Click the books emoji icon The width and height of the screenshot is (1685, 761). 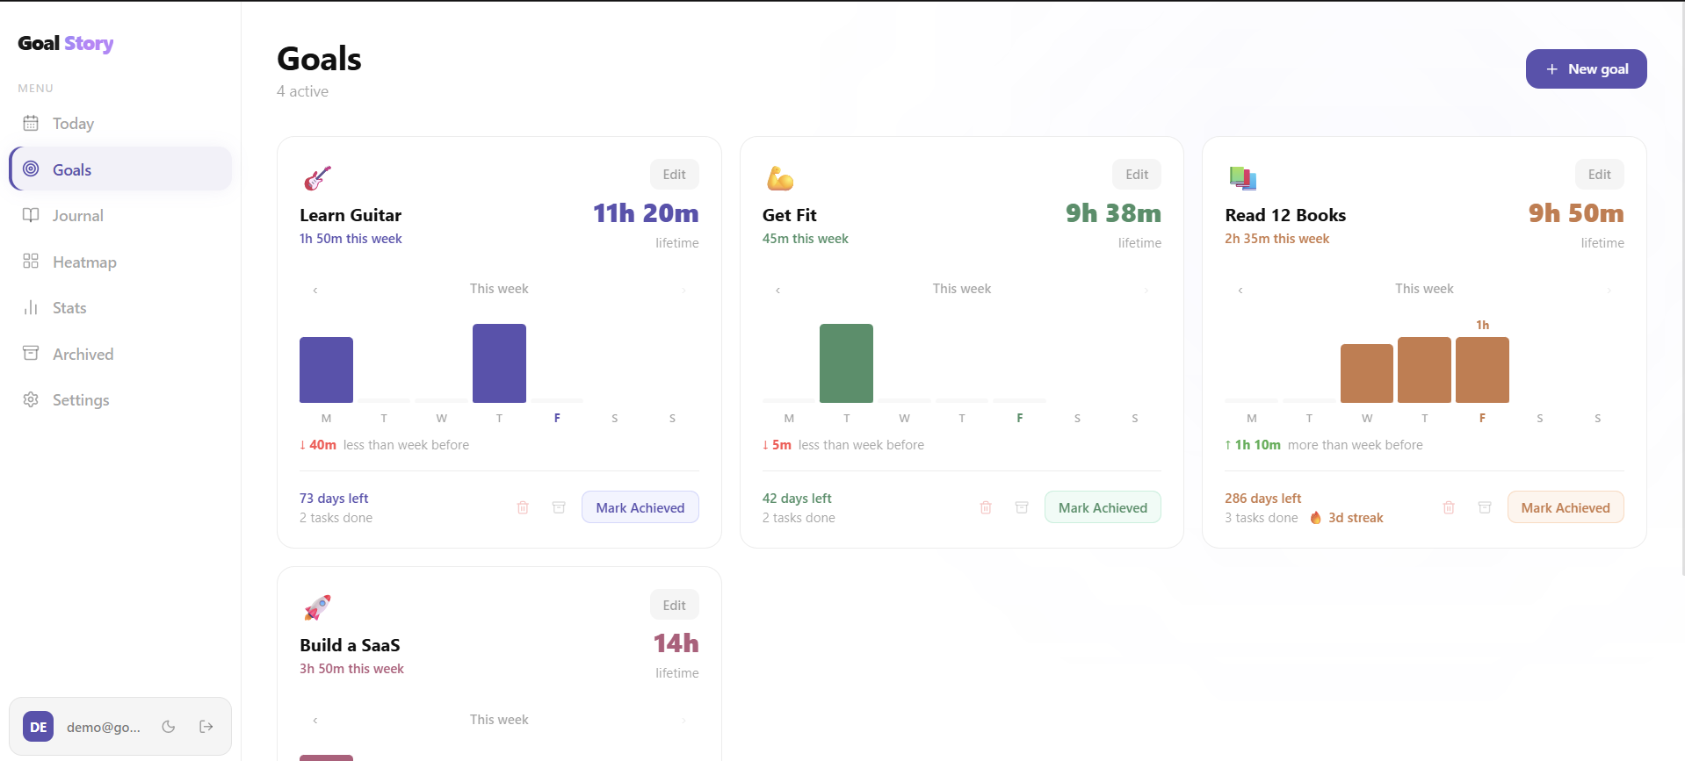tap(1243, 178)
